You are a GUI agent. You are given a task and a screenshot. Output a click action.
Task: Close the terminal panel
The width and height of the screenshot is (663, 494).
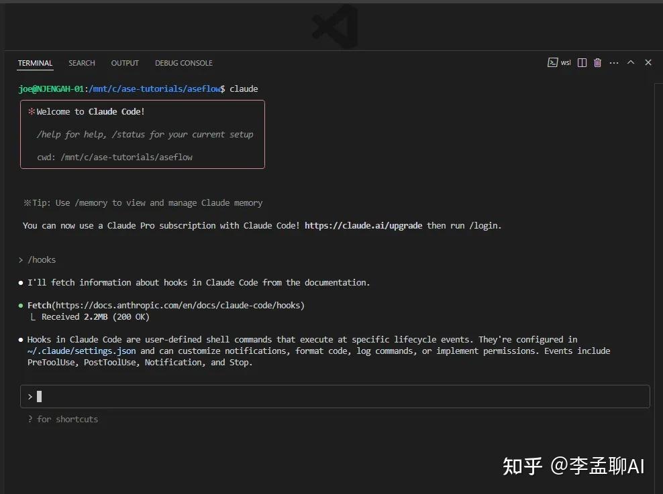(648, 62)
